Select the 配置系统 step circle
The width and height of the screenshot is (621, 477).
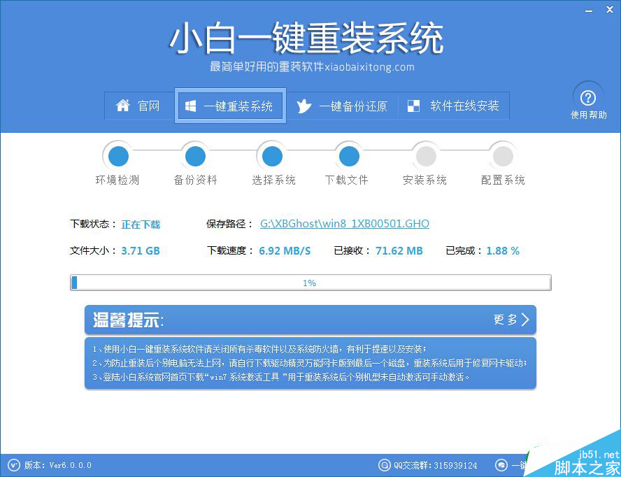click(x=502, y=155)
